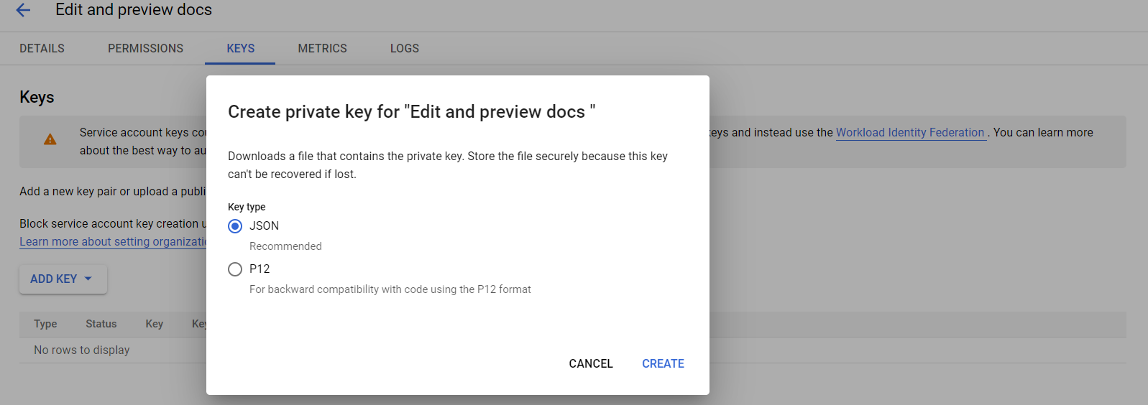Click CREATE to generate the private key
This screenshot has height=405, width=1148.
pos(663,363)
